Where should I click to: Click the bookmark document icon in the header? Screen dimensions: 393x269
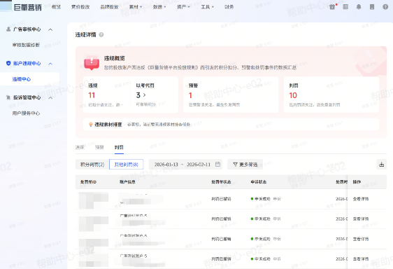tap(372, 7)
